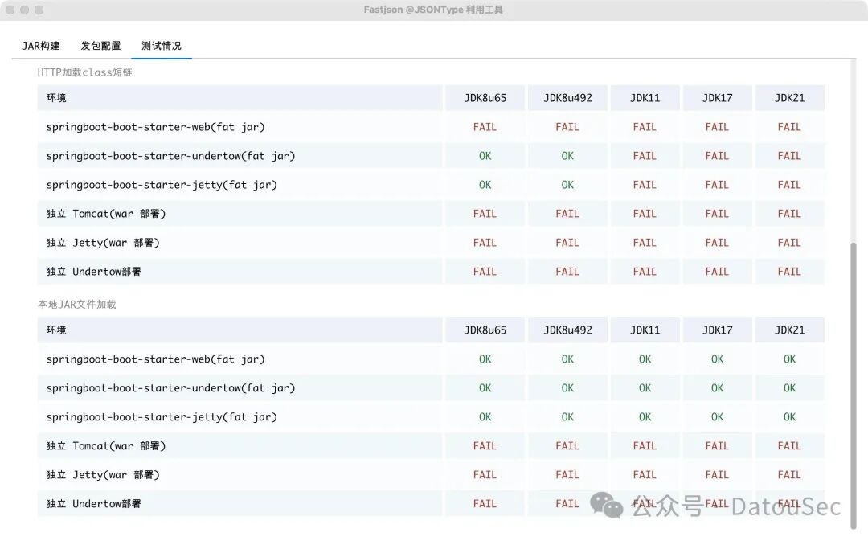The image size is (868, 541).
Task: Click the red close window button
Action: click(x=10, y=10)
